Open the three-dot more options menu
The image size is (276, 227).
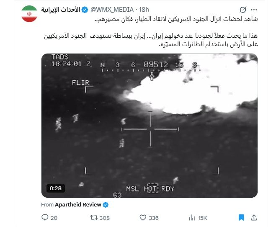coord(254,10)
